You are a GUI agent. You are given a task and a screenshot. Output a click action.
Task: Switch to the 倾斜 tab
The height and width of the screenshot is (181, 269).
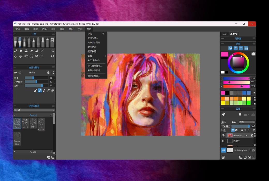[224, 34]
